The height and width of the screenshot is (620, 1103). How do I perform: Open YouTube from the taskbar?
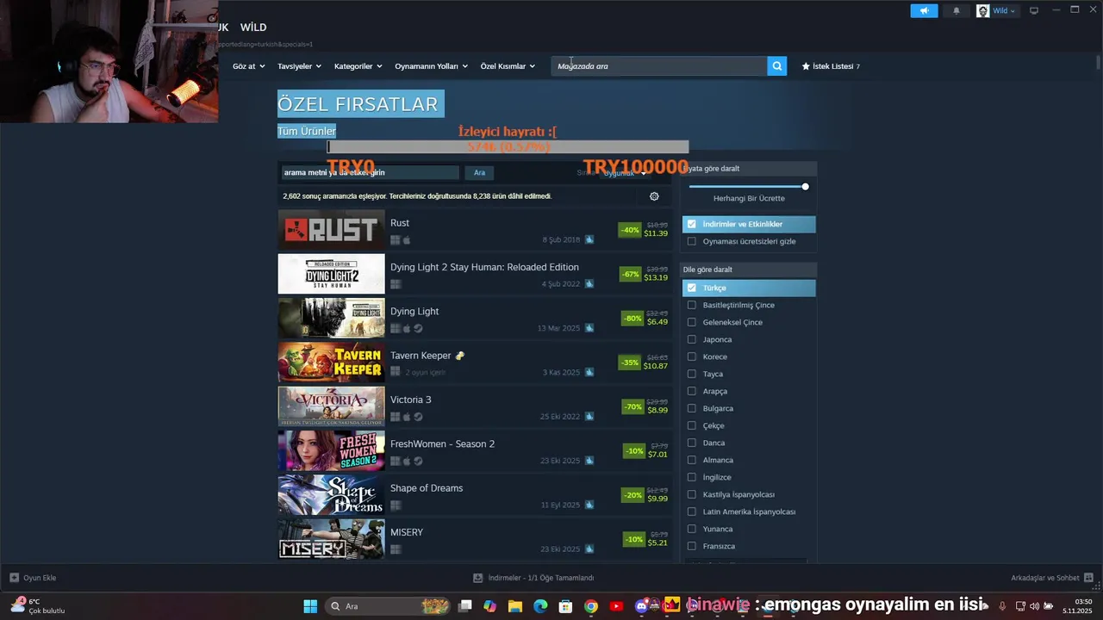pos(616,606)
